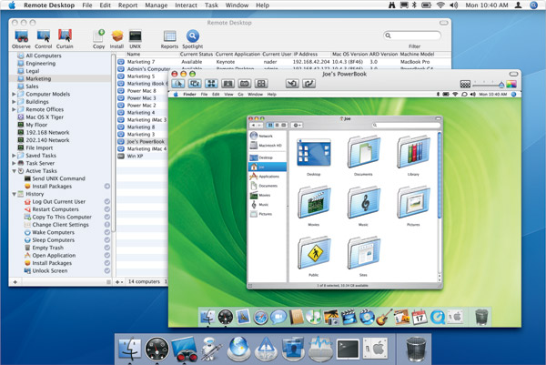Select the Marketing computer list
The height and width of the screenshot is (365, 546).
39,78
